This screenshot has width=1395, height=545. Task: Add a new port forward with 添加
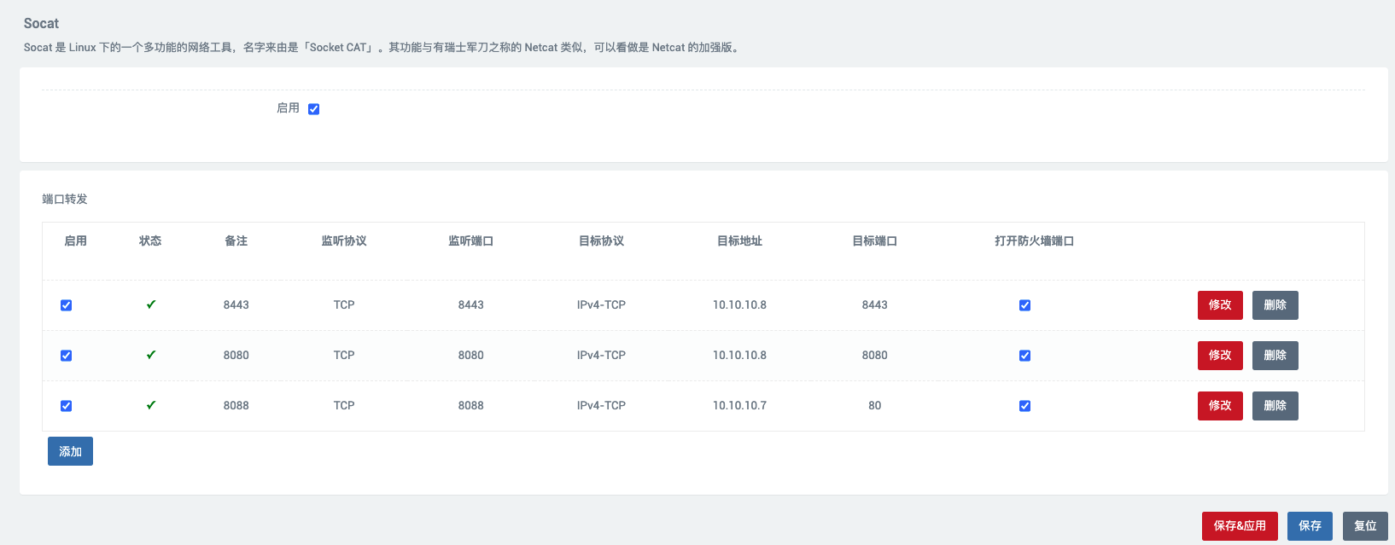pyautogui.click(x=70, y=452)
